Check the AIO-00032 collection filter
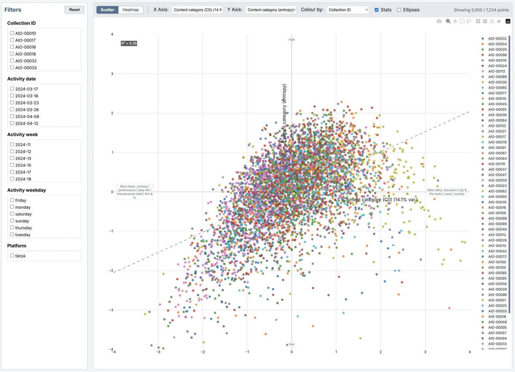The width and height of the screenshot is (515, 372). [x=12, y=61]
